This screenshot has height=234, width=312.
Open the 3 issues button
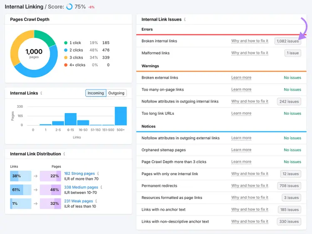[x=291, y=197]
